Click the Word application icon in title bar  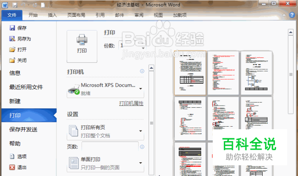coord(5,5)
